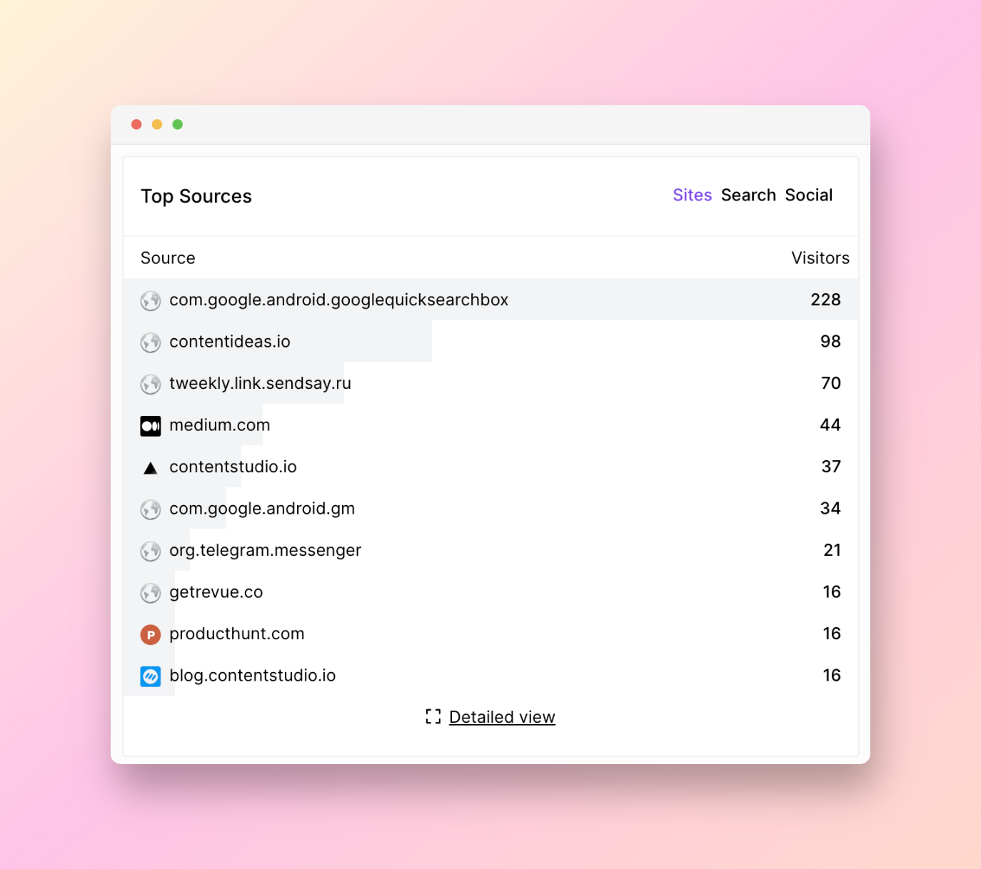Switch to the Search tab

(748, 195)
